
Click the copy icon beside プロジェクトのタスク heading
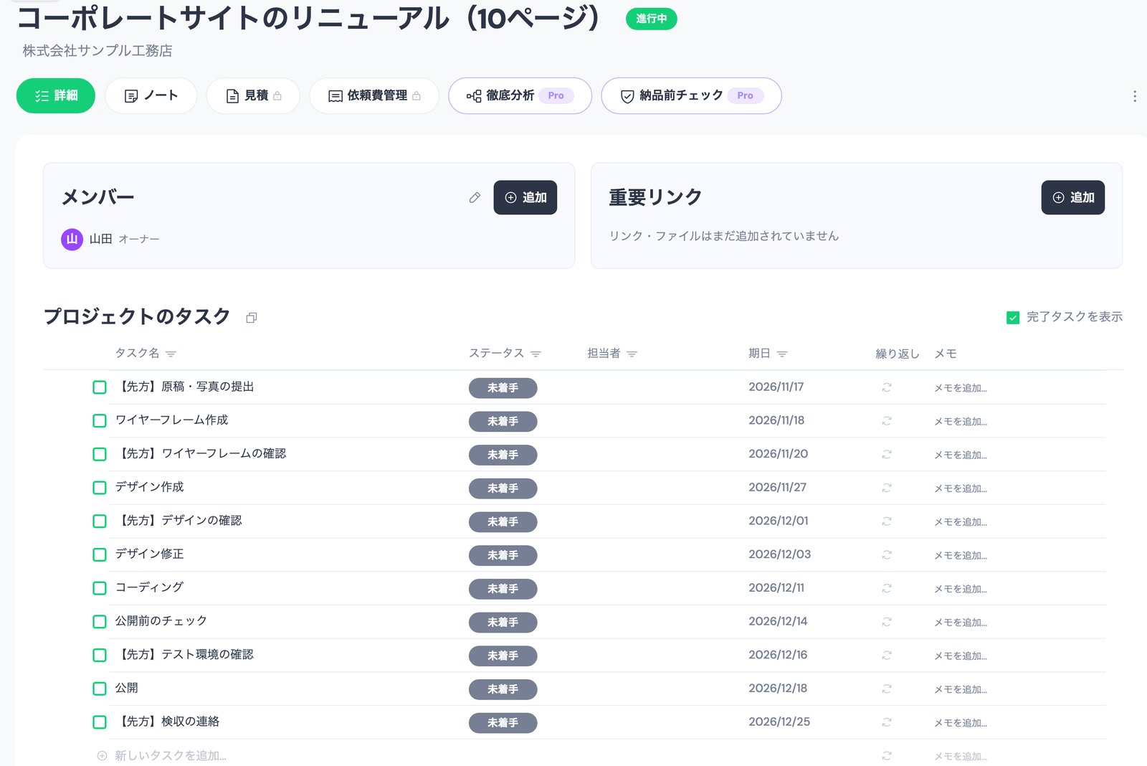point(251,318)
